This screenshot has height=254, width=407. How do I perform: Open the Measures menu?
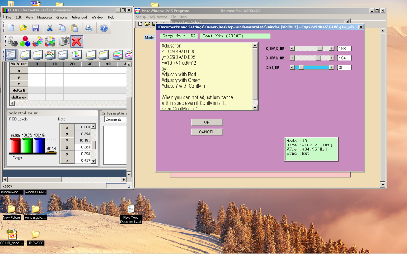[45, 17]
